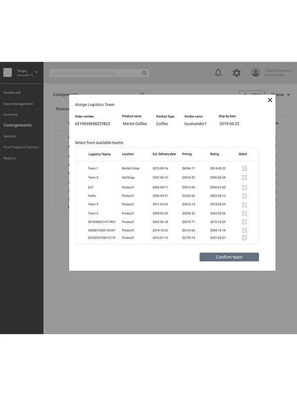
Task: Click the search magnifier in top bar
Action: coord(144,73)
